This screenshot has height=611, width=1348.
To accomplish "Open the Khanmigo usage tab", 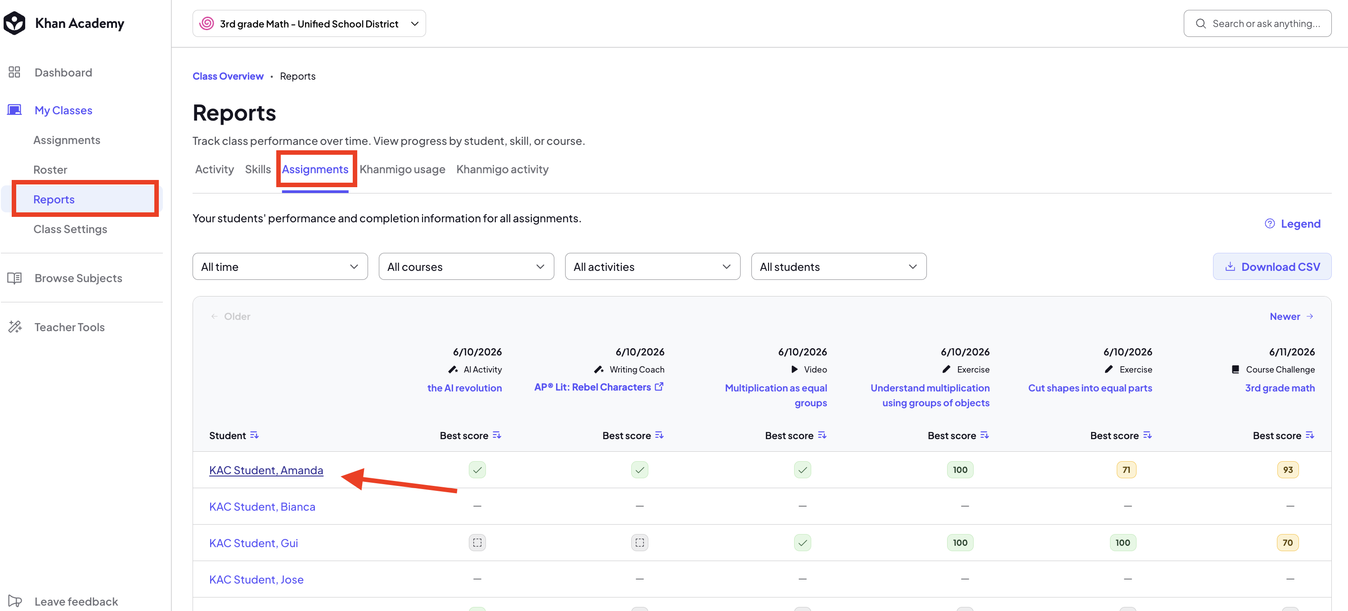I will (x=402, y=170).
